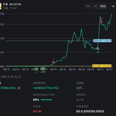This screenshot has height=116, width=116.
Task: Click the right arrow circle button
Action: coord(113,6)
